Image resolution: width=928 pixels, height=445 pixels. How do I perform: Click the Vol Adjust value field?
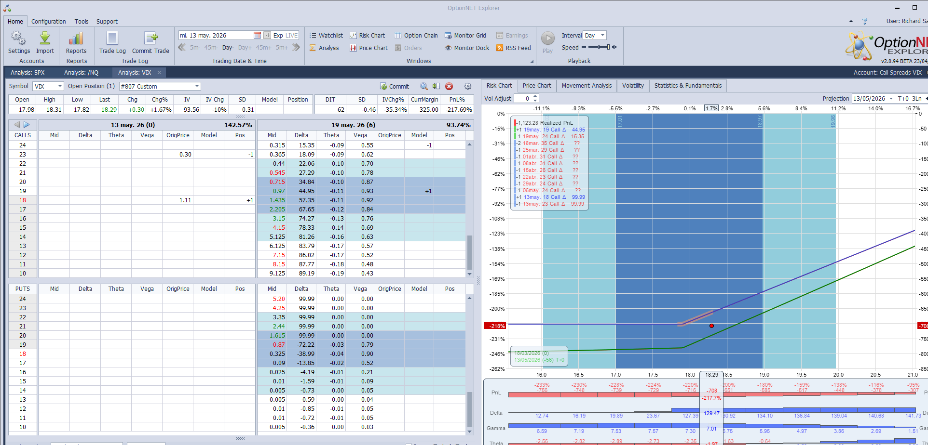tap(523, 98)
